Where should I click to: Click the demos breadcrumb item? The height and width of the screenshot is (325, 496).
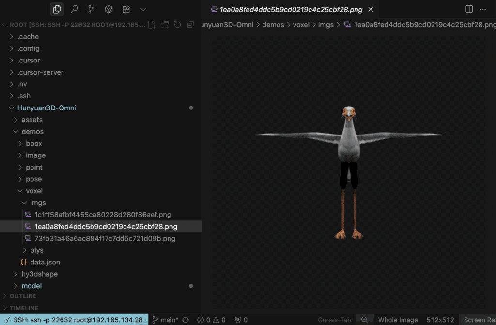(x=273, y=24)
